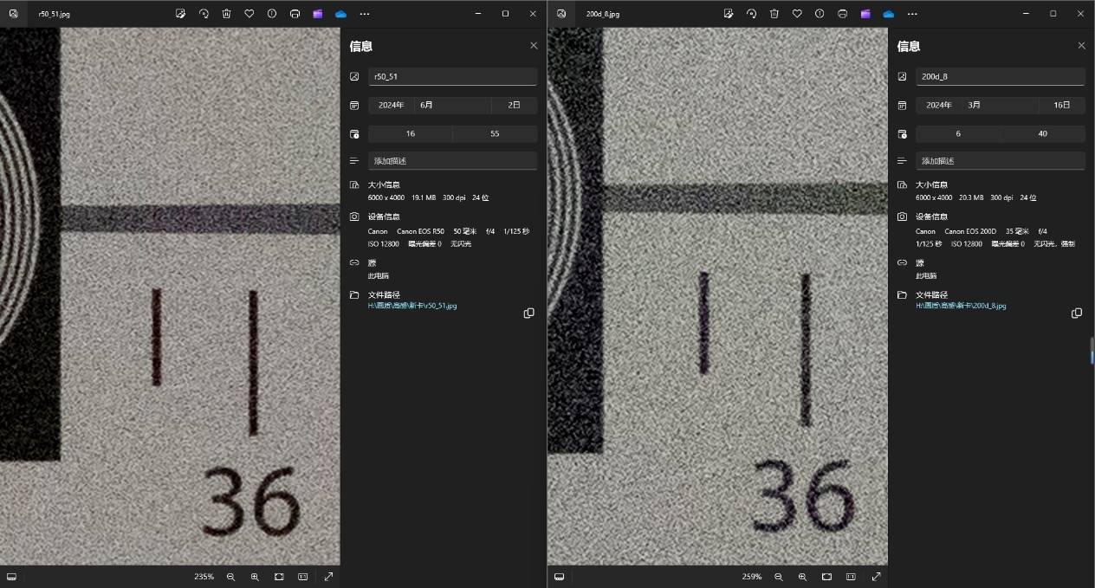The width and height of the screenshot is (1095, 588).
Task: Toggle filmstrip in the r50_51 window
Action: [11, 577]
